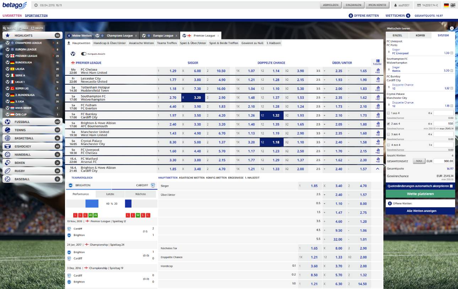Click Wette platzieren button
The height and width of the screenshot is (289, 458).
point(420,194)
